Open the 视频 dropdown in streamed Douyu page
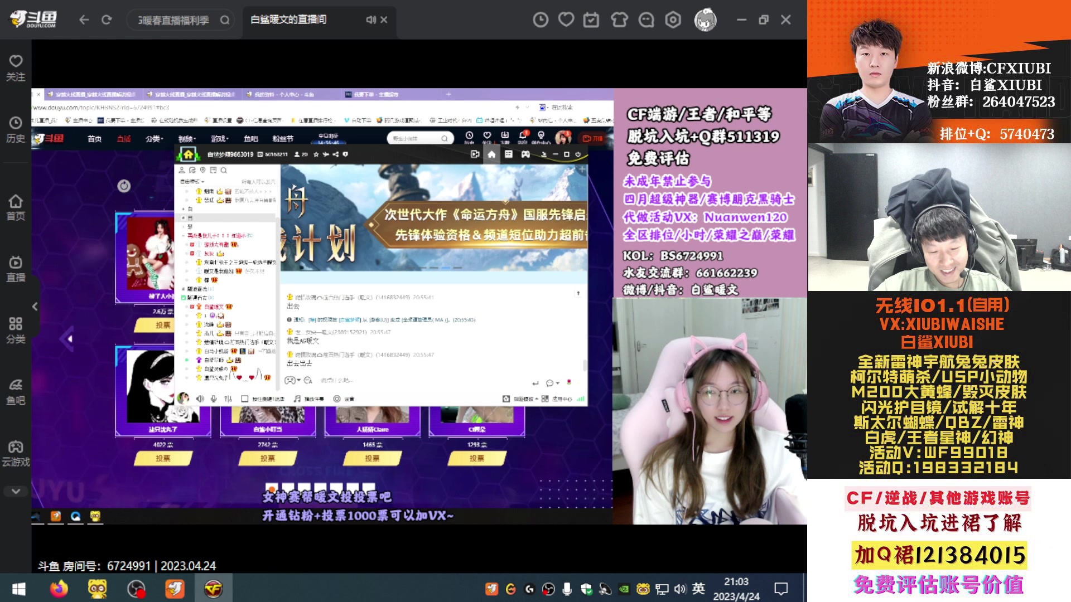This screenshot has width=1071, height=602. [187, 138]
